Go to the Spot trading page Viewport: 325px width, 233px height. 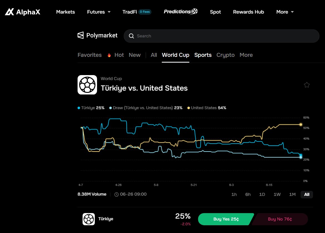pyautogui.click(x=215, y=12)
